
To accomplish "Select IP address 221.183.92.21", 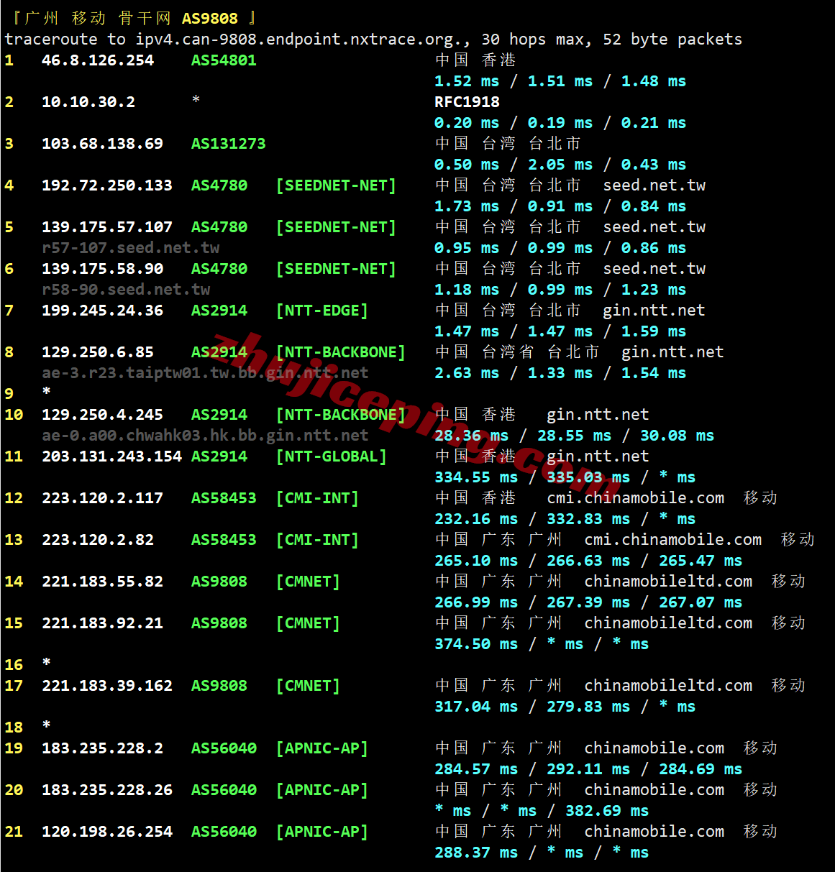I will coord(103,623).
